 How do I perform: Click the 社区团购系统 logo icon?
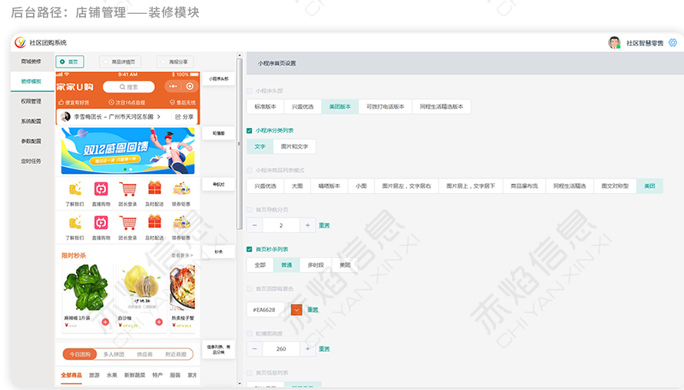click(21, 43)
